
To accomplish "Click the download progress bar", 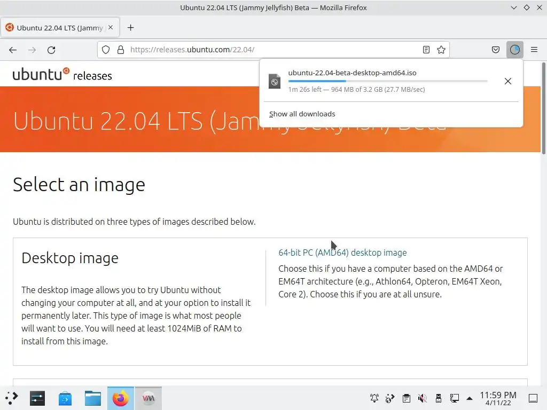I will (388, 81).
